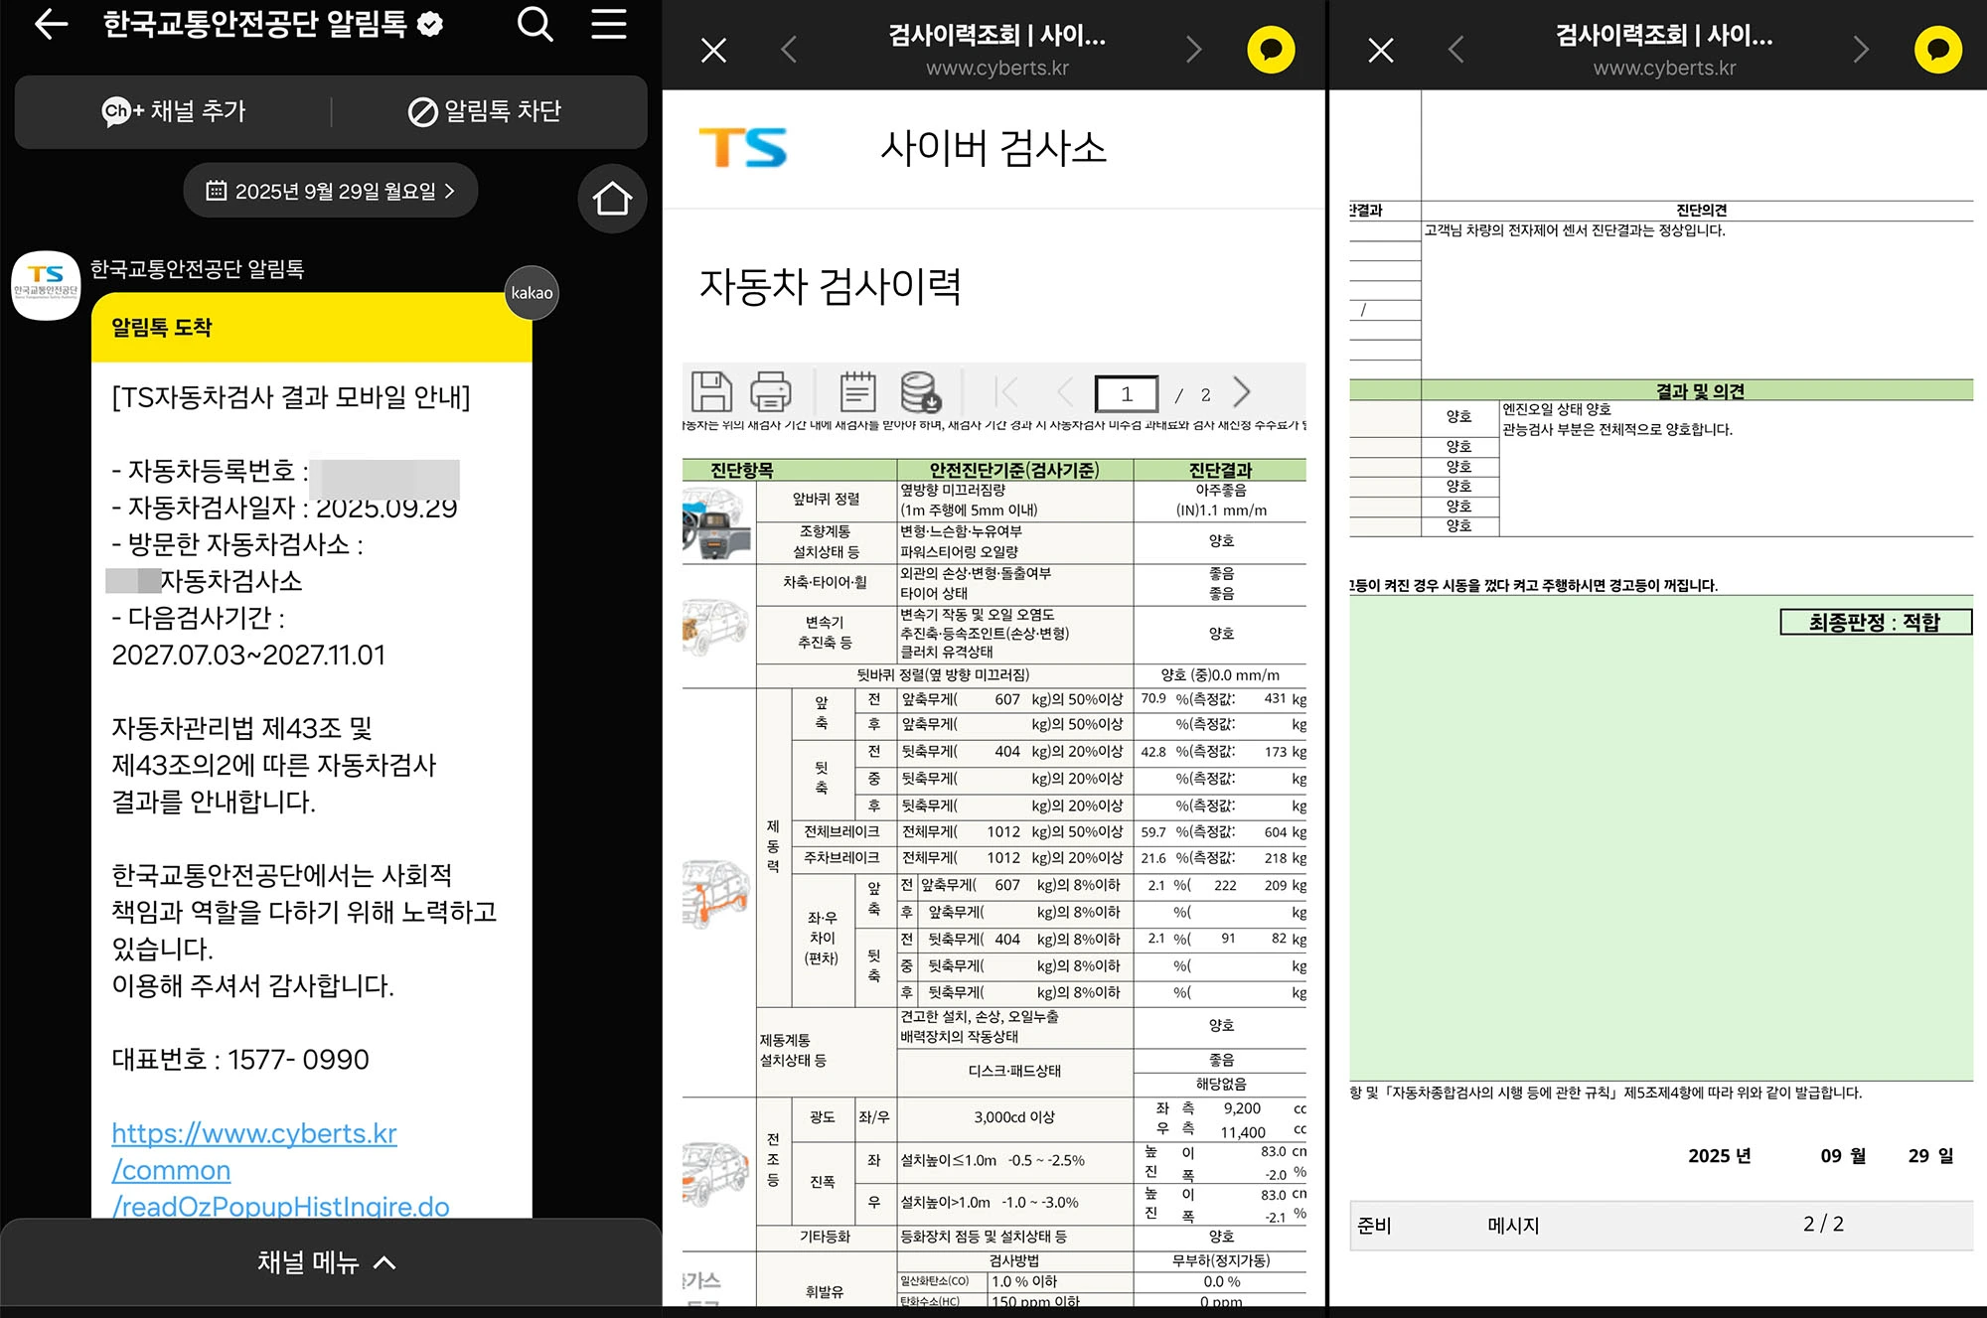1987x1318 pixels.
Task: Click the page number input showing 1
Action: 1128,391
